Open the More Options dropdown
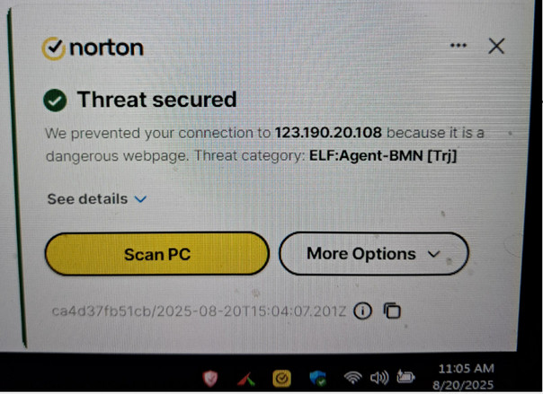The width and height of the screenshot is (543, 394). coord(374,254)
